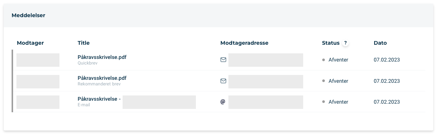Click the Modtageradresse column header
This screenshot has width=437, height=135.
click(244, 43)
